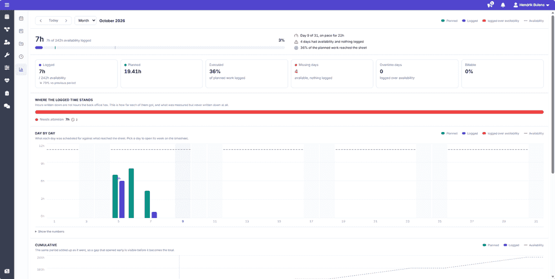Open the heartbeat health icon in the dark sidebar
This screenshot has width=555, height=279.
click(7, 80)
